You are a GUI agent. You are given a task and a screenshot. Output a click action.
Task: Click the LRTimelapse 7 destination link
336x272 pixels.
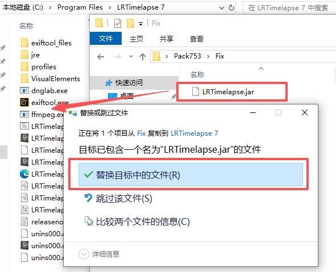tap(194, 133)
